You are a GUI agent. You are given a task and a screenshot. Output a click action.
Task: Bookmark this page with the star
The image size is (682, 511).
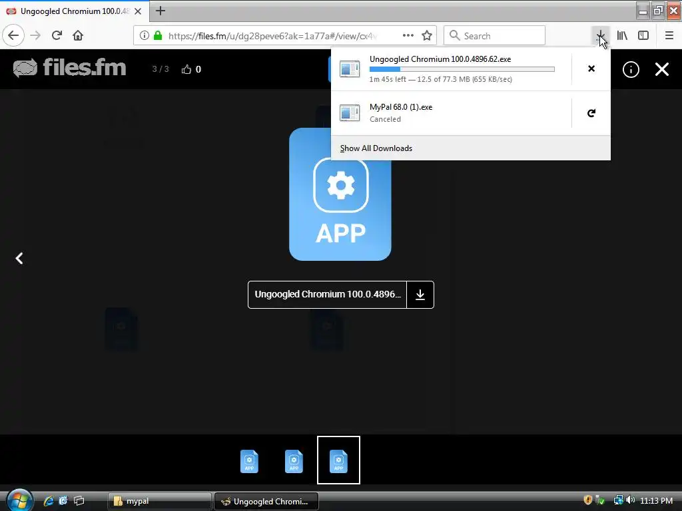pos(427,36)
